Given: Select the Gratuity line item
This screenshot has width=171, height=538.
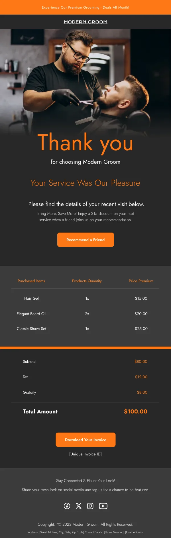Looking at the screenshot, I should coord(29,392).
